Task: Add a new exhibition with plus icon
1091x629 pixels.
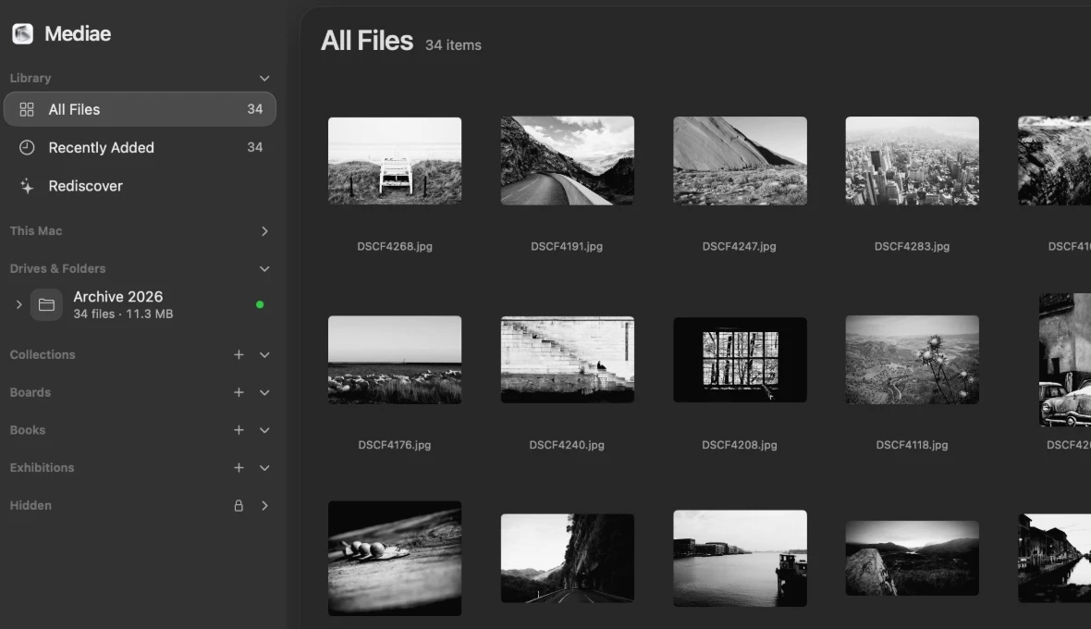Action: tap(239, 467)
